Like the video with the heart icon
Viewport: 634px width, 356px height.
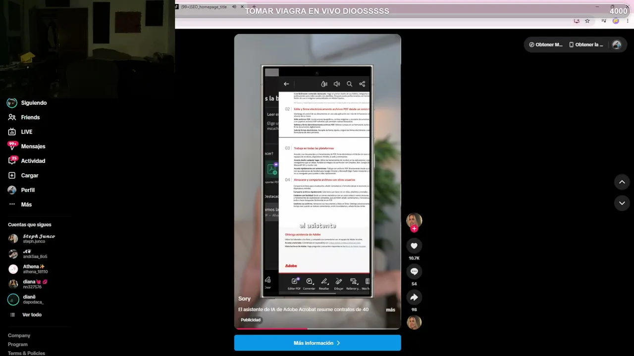[x=414, y=246]
